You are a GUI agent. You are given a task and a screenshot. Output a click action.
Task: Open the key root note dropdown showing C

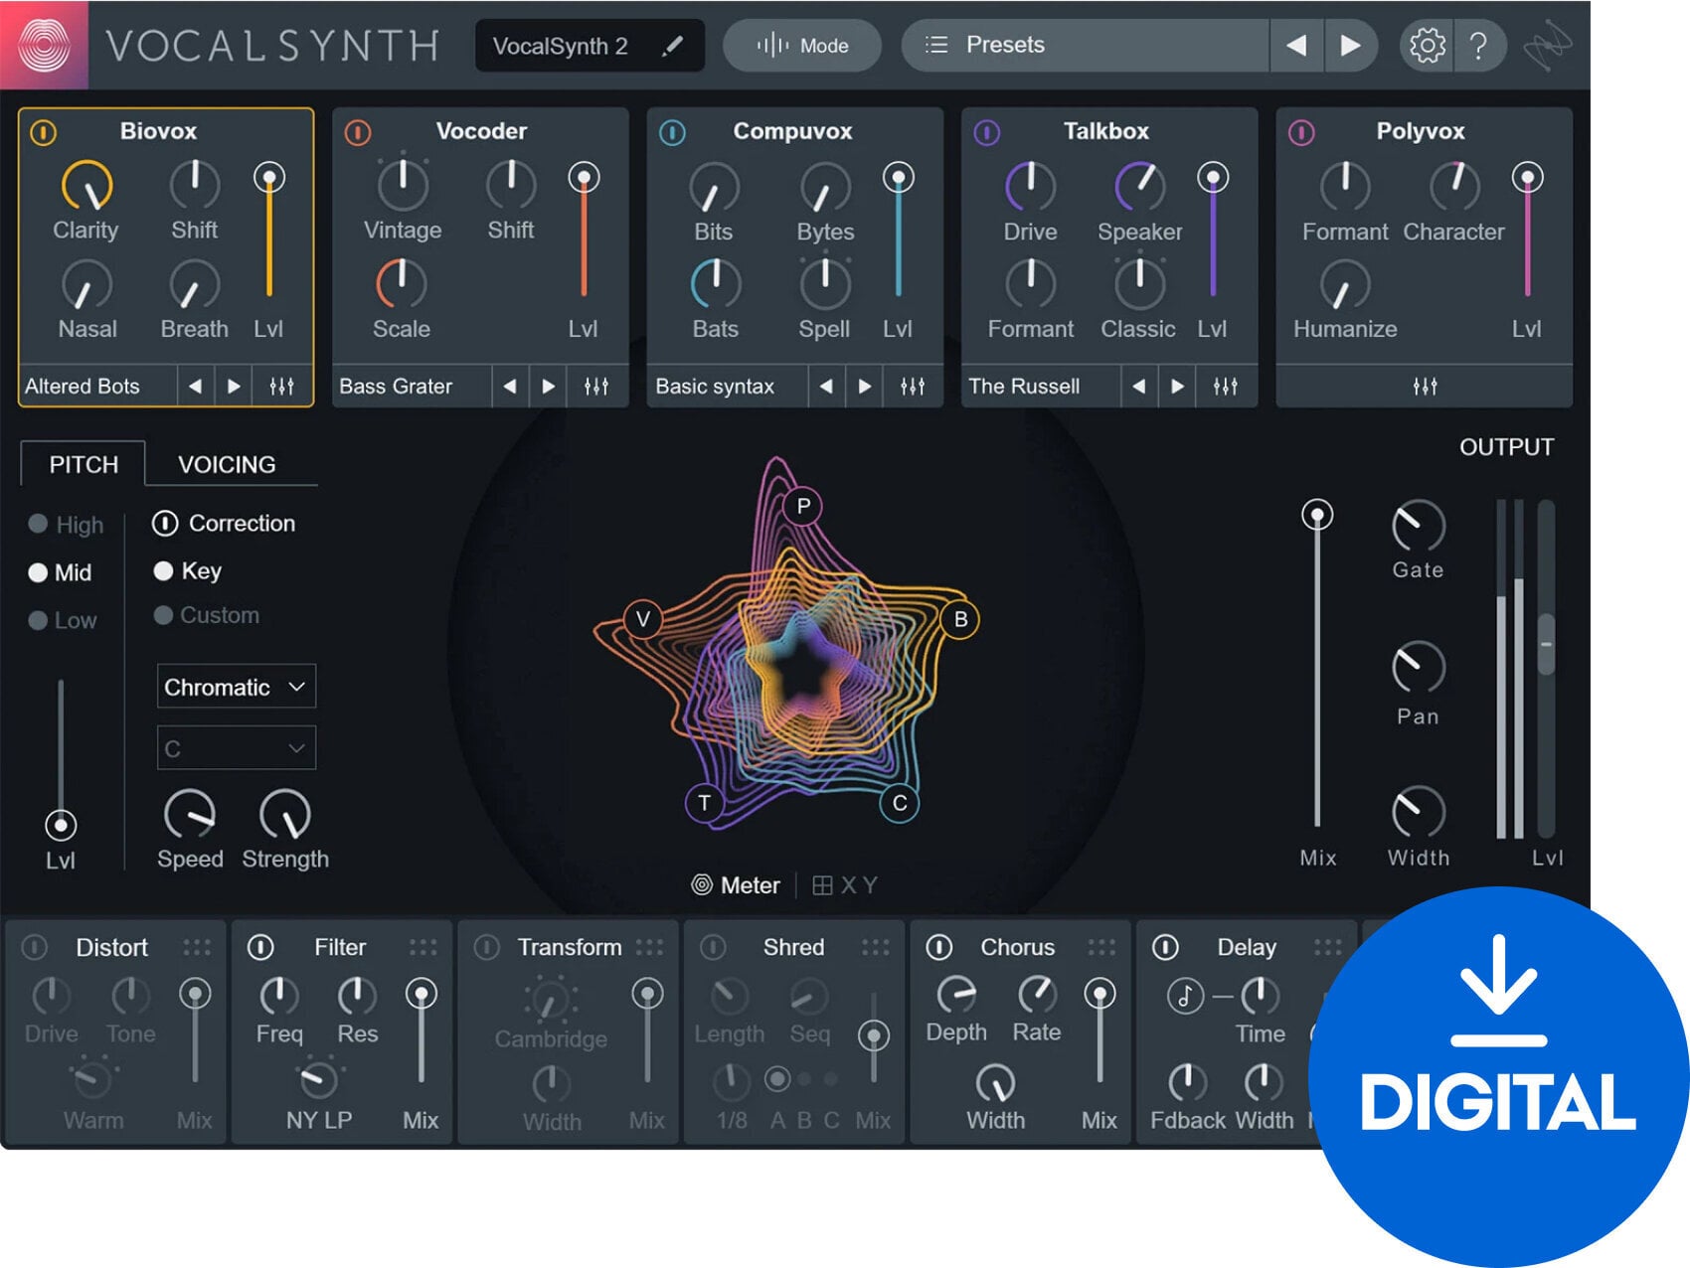pos(235,747)
